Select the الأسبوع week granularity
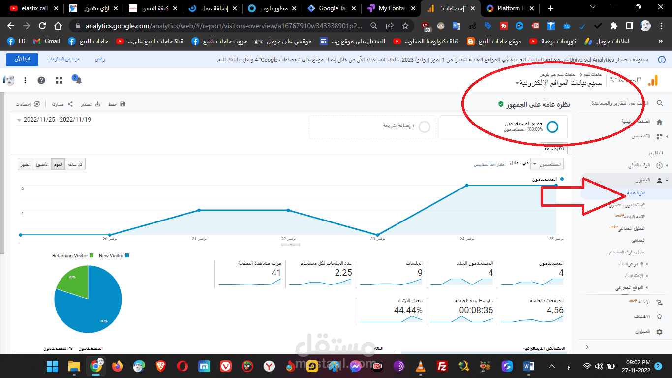Image resolution: width=672 pixels, height=378 pixels. tap(42, 164)
